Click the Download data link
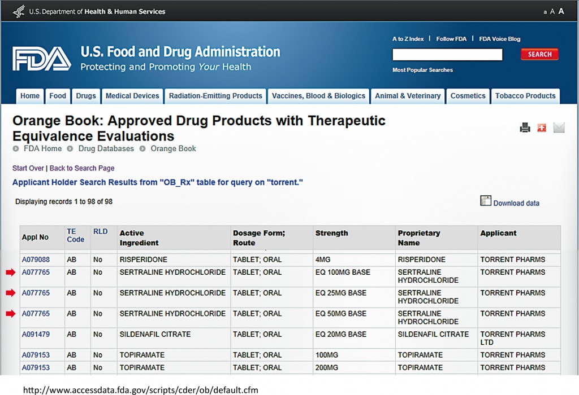 pyautogui.click(x=516, y=203)
